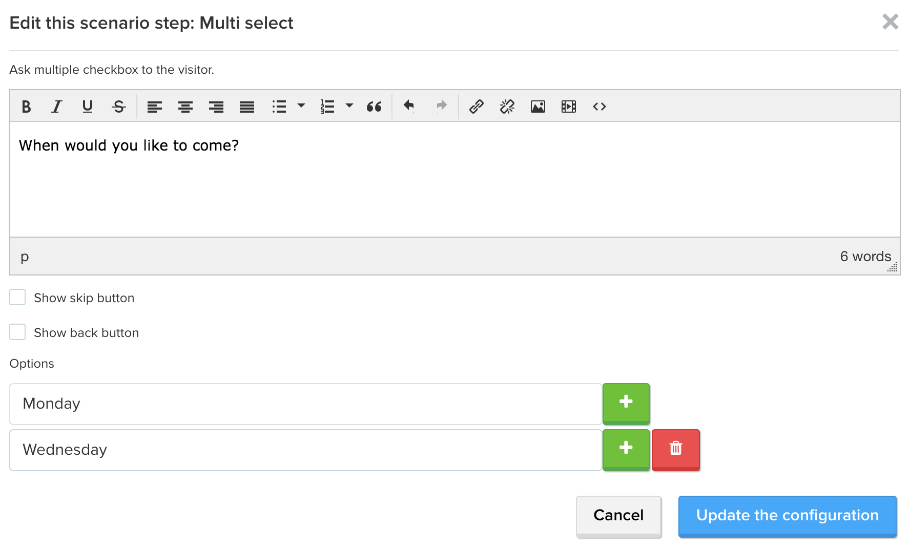Expand the numbered list style dropdown
This screenshot has width=910, height=550.
tap(349, 106)
